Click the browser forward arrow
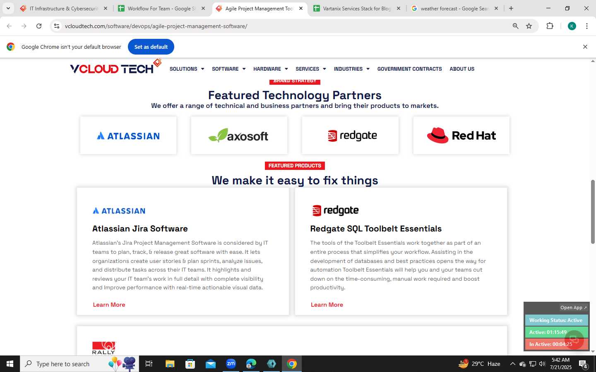The image size is (596, 372). (24, 26)
